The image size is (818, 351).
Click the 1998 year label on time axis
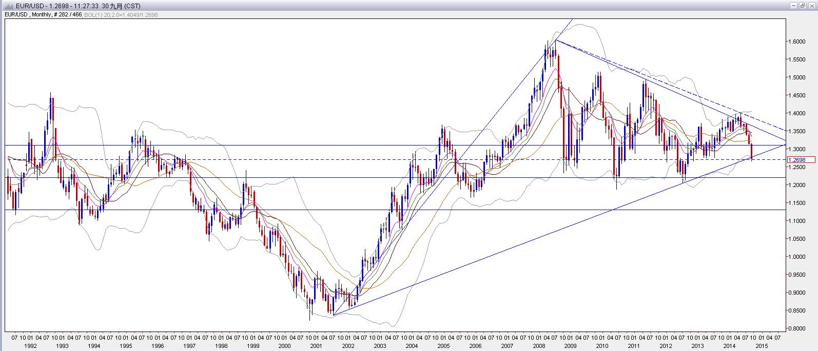click(221, 346)
